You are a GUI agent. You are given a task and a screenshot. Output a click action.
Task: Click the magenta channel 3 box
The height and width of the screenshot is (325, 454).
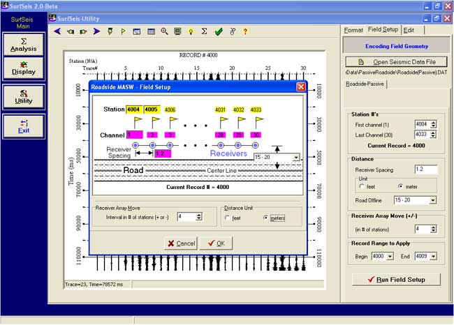pyautogui.click(x=170, y=135)
